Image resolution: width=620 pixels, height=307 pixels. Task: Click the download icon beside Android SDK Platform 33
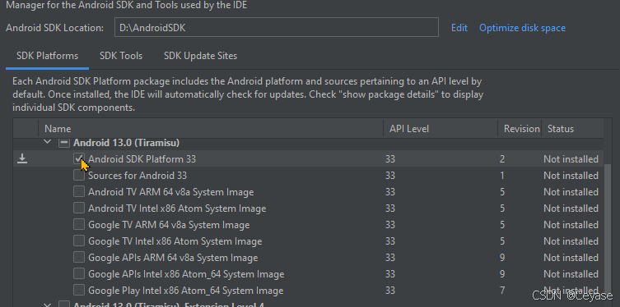point(22,158)
